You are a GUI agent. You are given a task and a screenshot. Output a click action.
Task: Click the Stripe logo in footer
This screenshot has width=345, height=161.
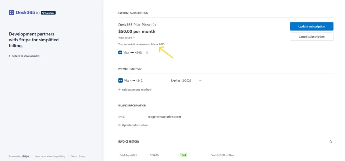coord(25,156)
